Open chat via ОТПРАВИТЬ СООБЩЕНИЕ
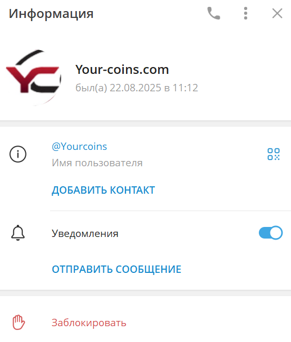291x342 pixels. pos(117,269)
